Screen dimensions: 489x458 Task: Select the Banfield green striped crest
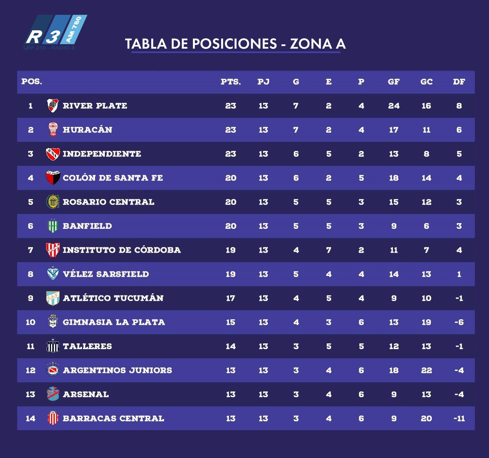coord(53,226)
